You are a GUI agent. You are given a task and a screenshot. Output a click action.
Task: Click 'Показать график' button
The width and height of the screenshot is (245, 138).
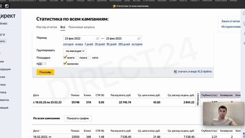(x=78, y=118)
